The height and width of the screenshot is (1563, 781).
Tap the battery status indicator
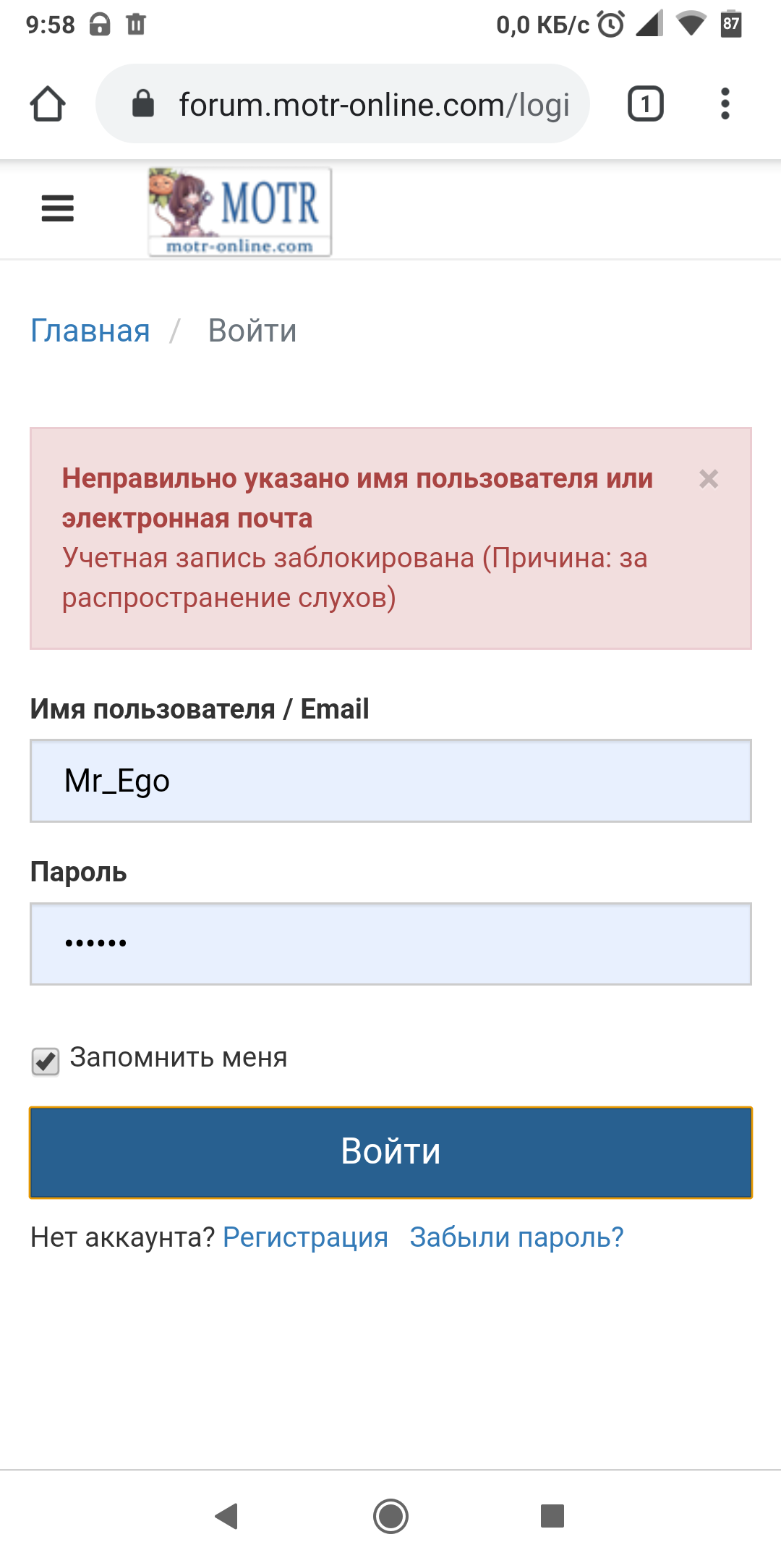click(731, 25)
